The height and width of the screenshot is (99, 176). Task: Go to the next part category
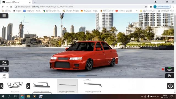28,86
